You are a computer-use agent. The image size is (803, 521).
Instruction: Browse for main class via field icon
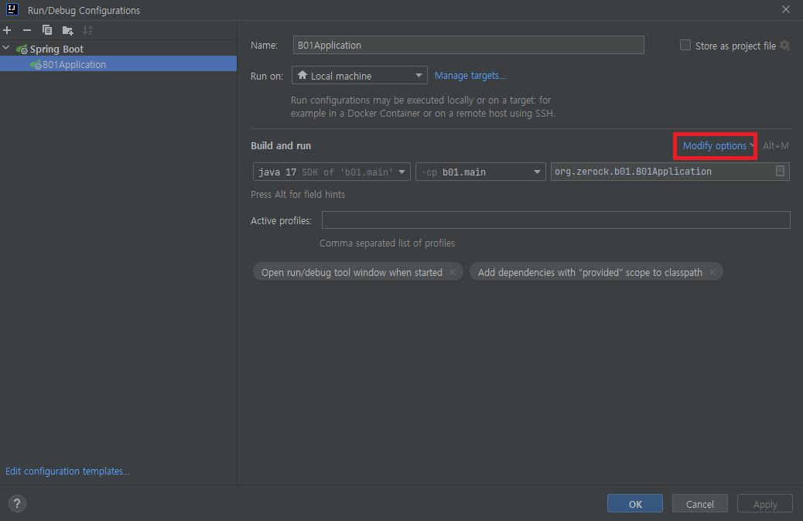click(x=780, y=171)
